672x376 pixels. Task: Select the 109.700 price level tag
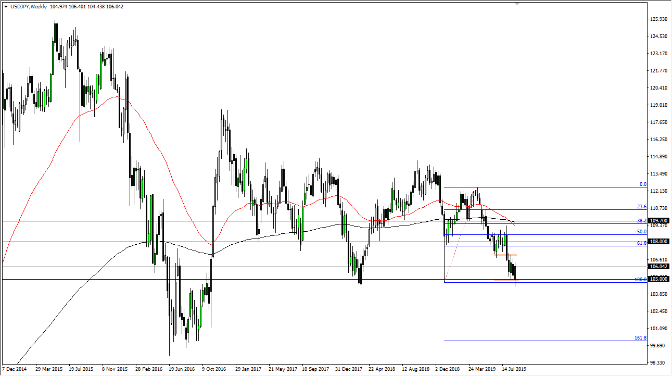pos(659,220)
